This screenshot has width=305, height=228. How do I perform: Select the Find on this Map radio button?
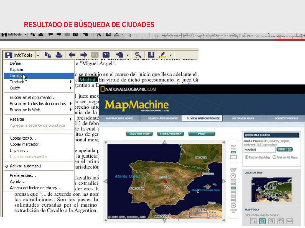[246, 157]
